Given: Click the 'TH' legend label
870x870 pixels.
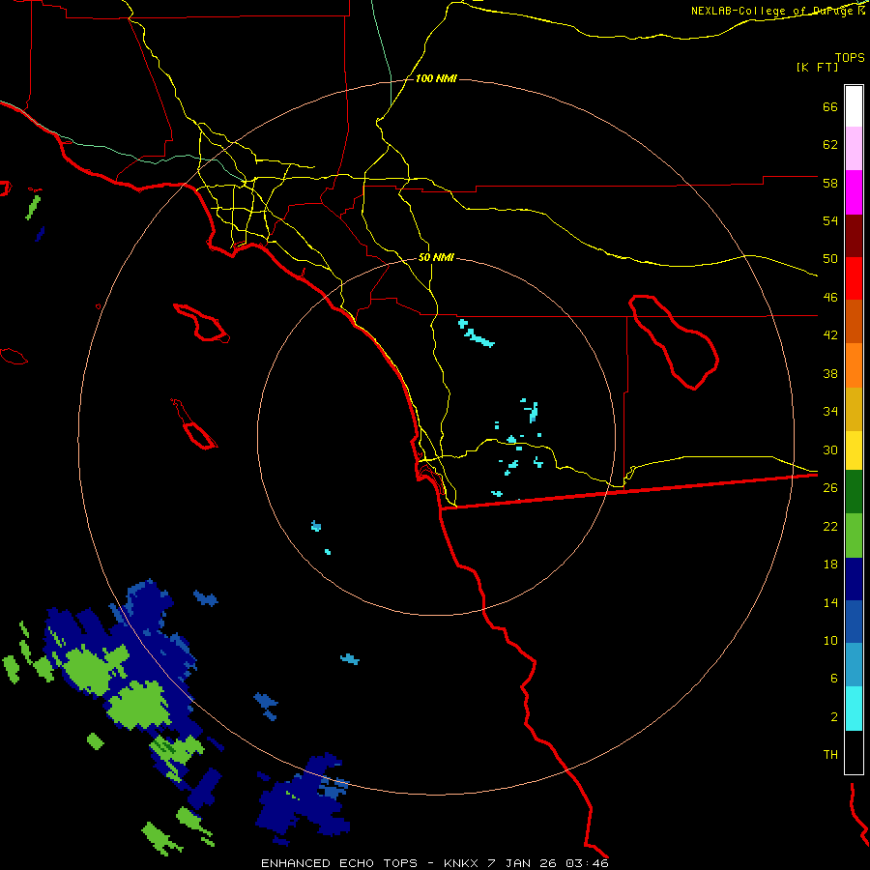Looking at the screenshot, I should (x=830, y=755).
